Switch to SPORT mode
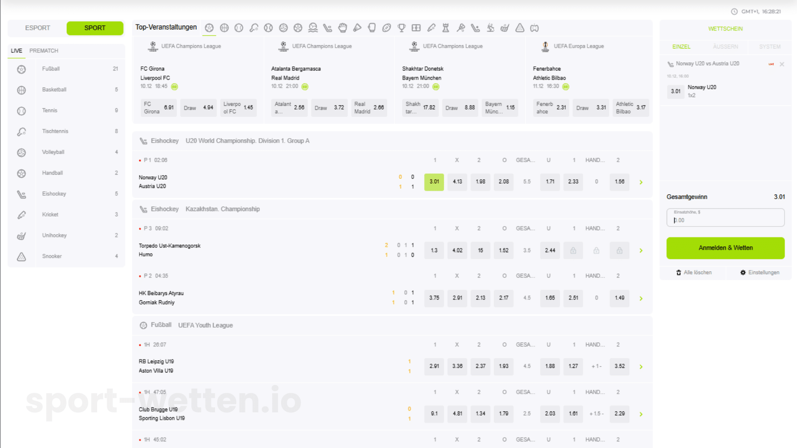Image resolution: width=797 pixels, height=448 pixels. coord(95,28)
